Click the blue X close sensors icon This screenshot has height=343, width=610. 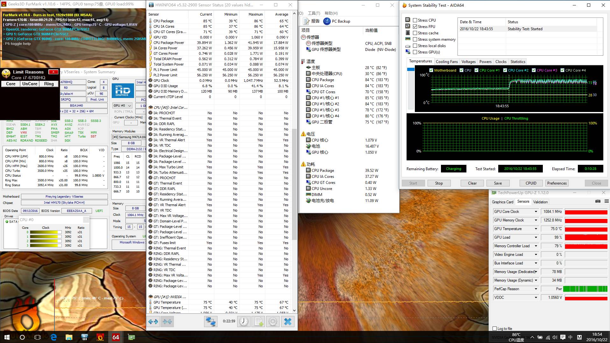point(287,322)
